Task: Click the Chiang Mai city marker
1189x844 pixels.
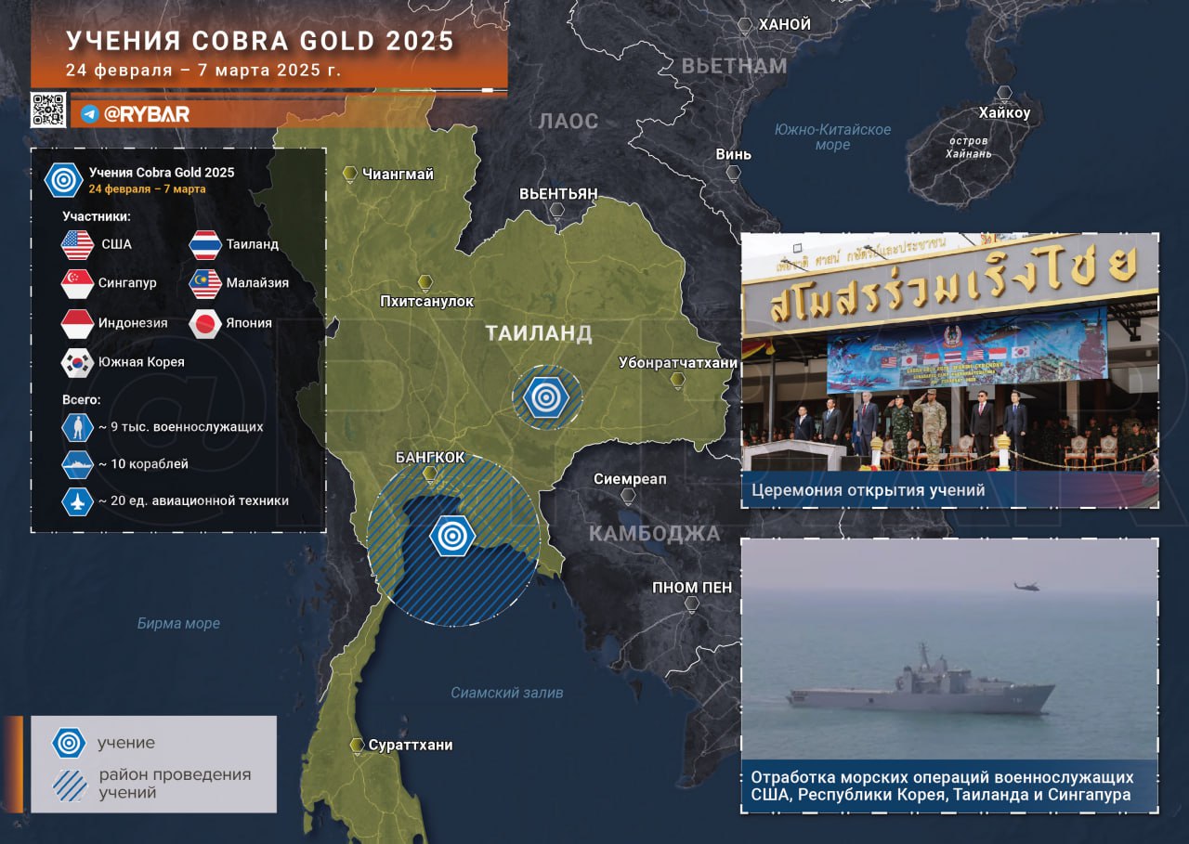Action: coord(350,174)
